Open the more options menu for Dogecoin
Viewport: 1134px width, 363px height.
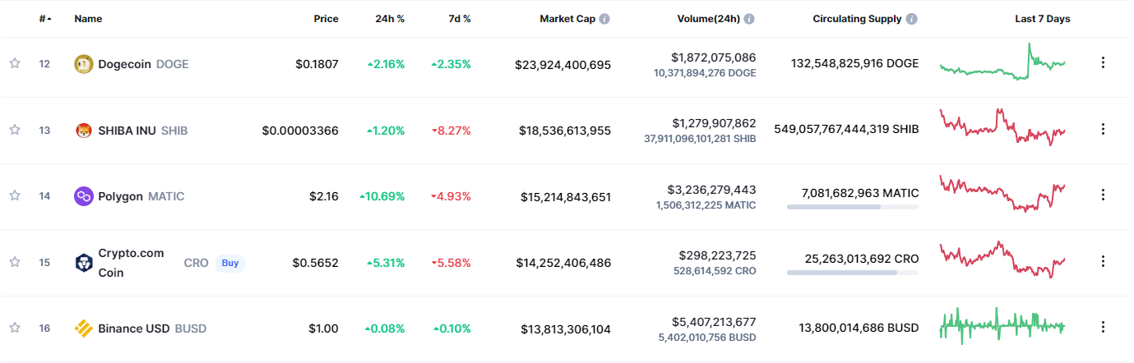coord(1103,62)
